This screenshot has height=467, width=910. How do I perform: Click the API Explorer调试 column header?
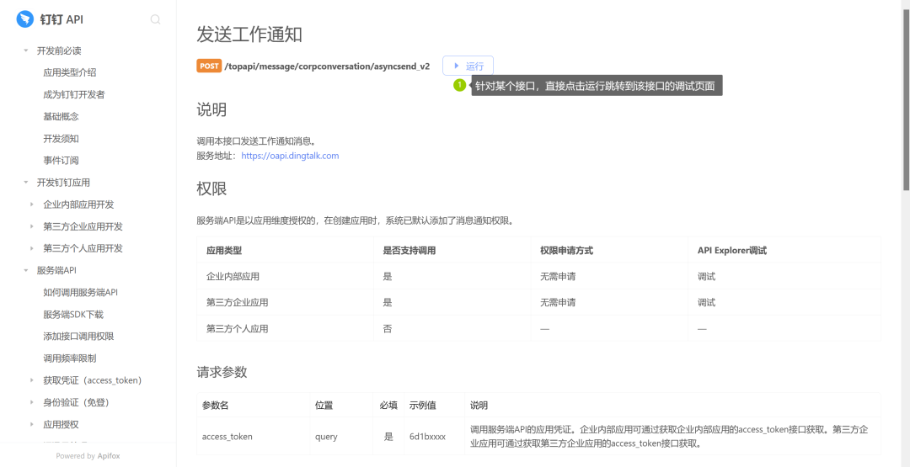732,250
